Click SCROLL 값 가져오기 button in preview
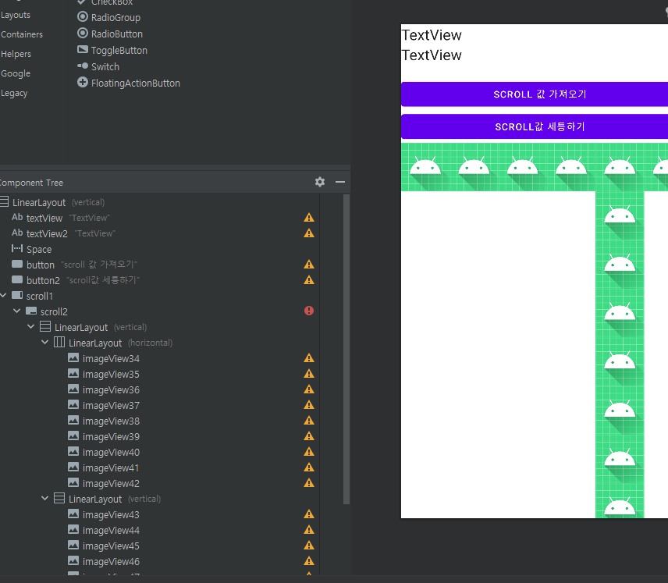This screenshot has width=668, height=583. click(535, 94)
